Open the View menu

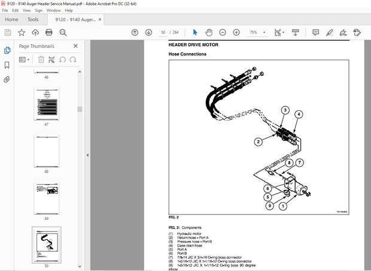pyautogui.click(x=26, y=10)
